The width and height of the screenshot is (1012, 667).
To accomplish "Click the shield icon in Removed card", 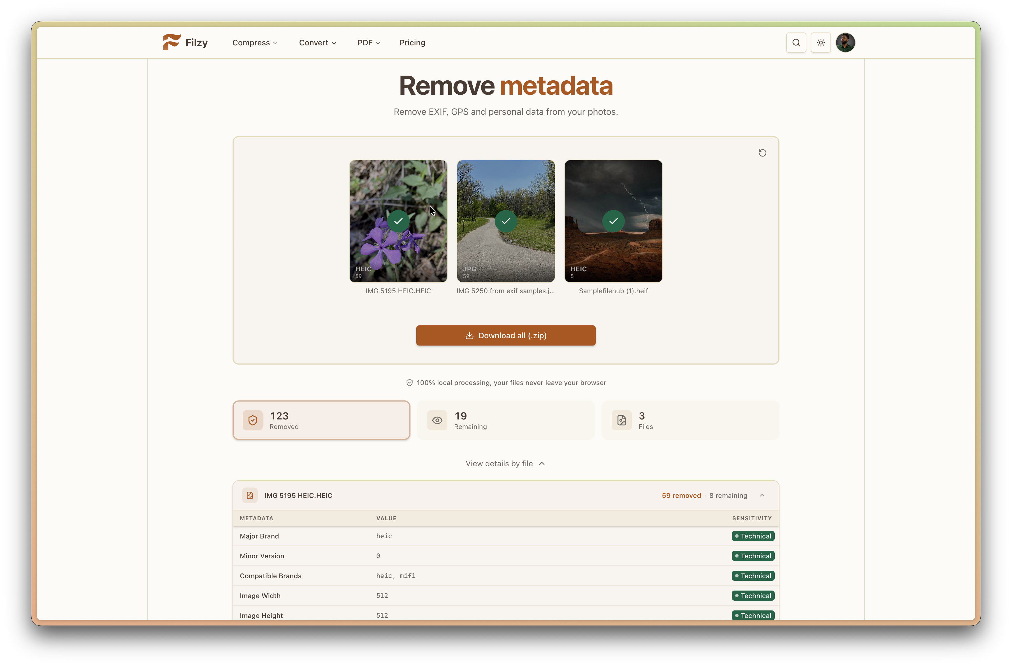I will click(252, 420).
